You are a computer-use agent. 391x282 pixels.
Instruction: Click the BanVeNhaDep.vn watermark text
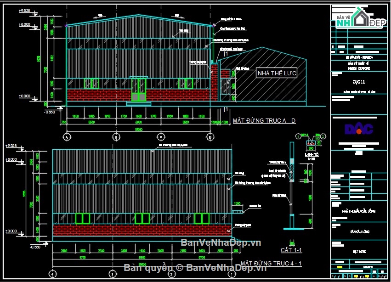click(x=221, y=243)
